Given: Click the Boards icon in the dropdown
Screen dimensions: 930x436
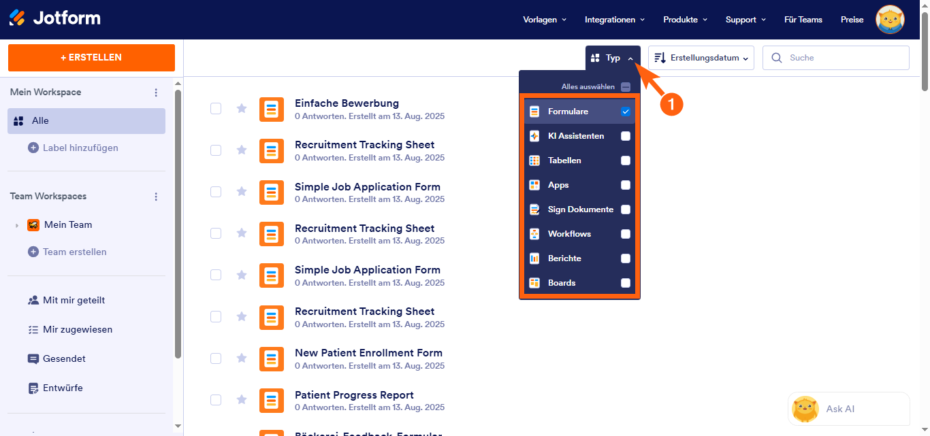Looking at the screenshot, I should (534, 283).
